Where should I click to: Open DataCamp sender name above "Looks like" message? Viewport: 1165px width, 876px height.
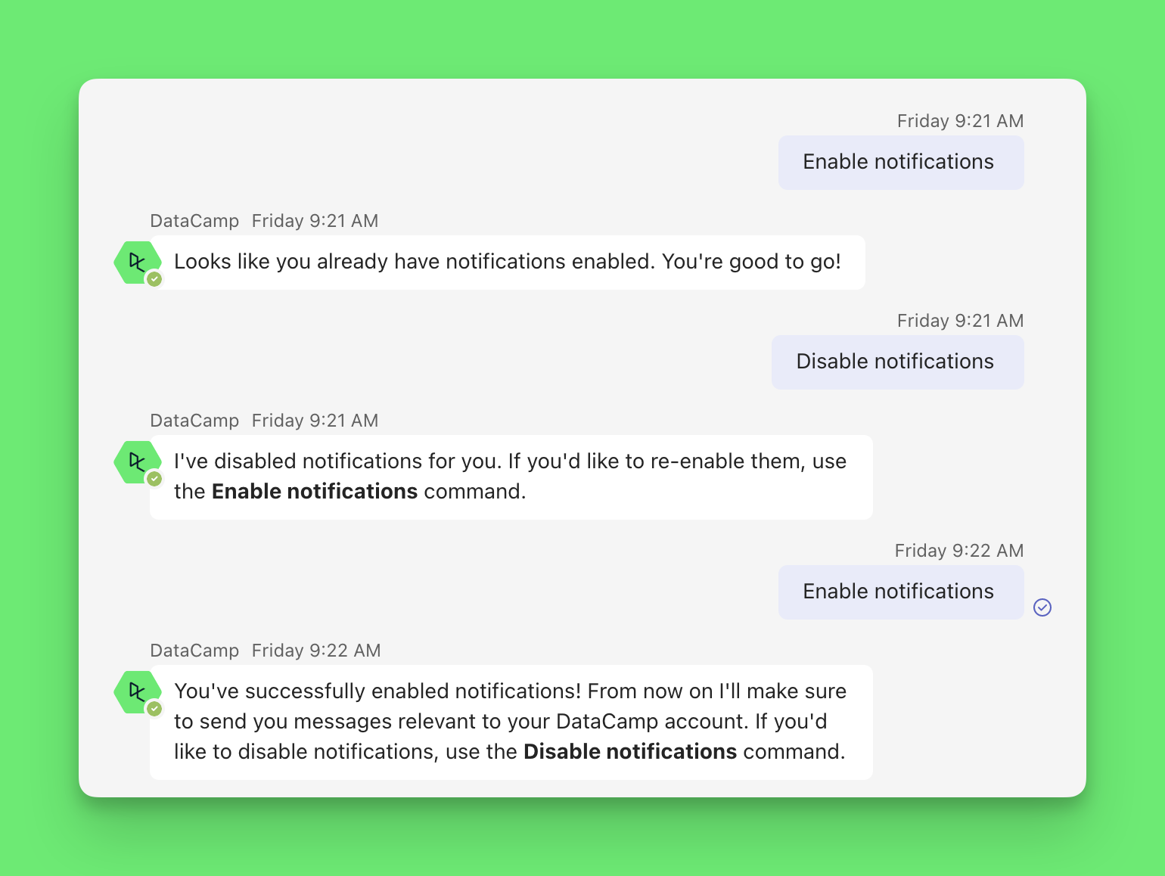[x=194, y=221]
